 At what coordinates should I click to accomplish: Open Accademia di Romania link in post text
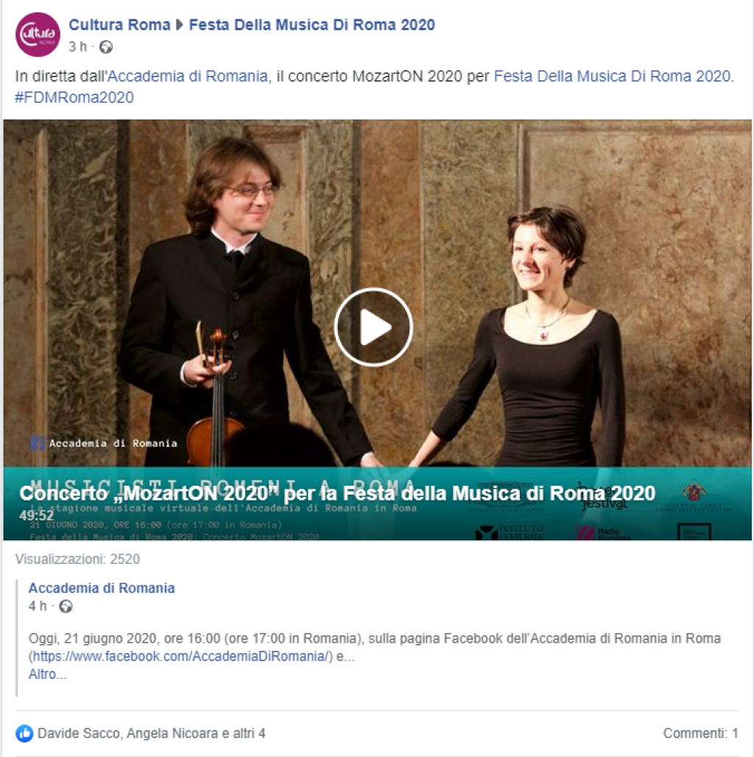(188, 76)
